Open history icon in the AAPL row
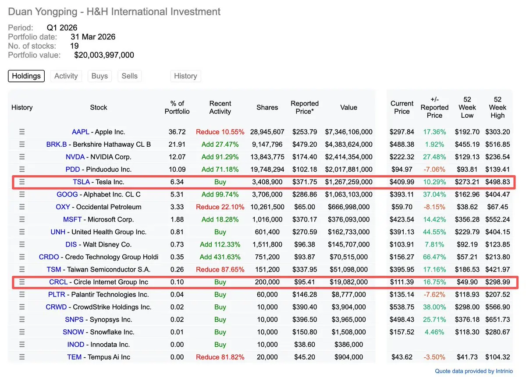This screenshot has height=377, width=526. [22, 132]
